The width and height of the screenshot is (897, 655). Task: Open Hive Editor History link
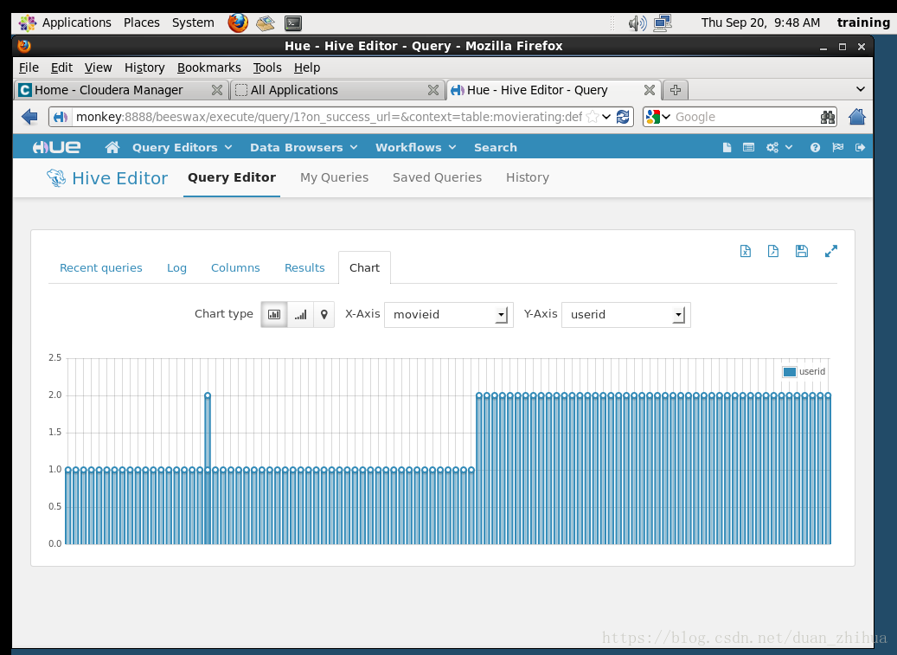528,177
